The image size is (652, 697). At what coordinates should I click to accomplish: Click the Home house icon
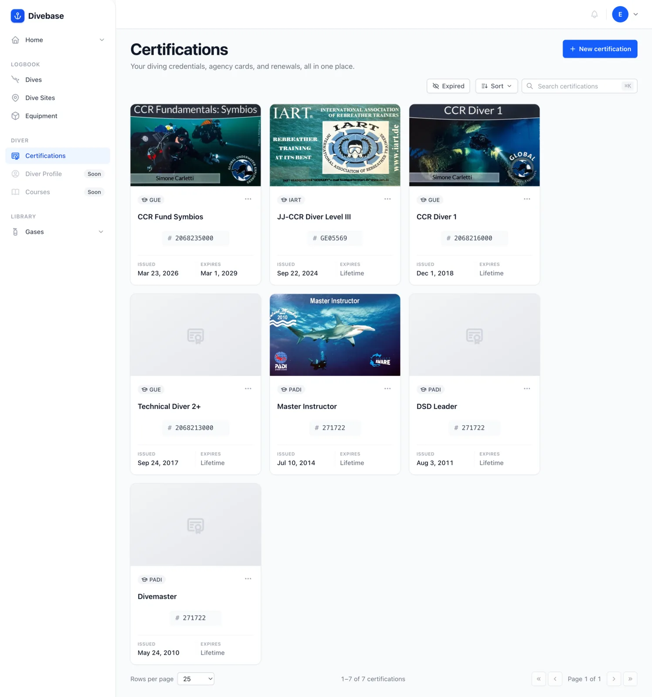(15, 40)
